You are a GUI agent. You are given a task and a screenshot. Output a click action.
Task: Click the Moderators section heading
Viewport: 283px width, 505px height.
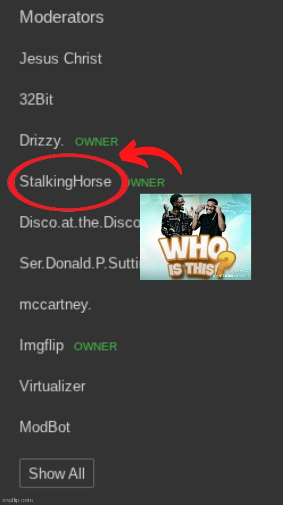[62, 17]
